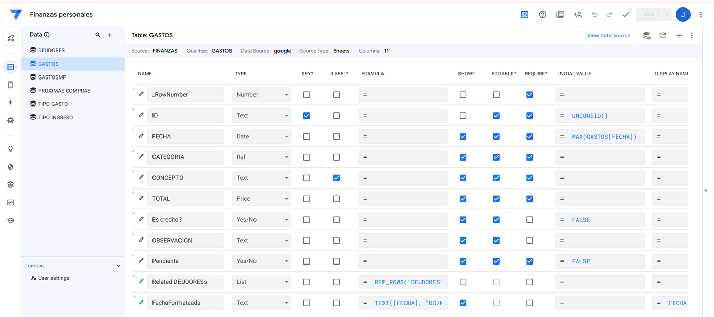Edit the FECHA column pencil icon
Image resolution: width=714 pixels, height=317 pixels.
141,136
